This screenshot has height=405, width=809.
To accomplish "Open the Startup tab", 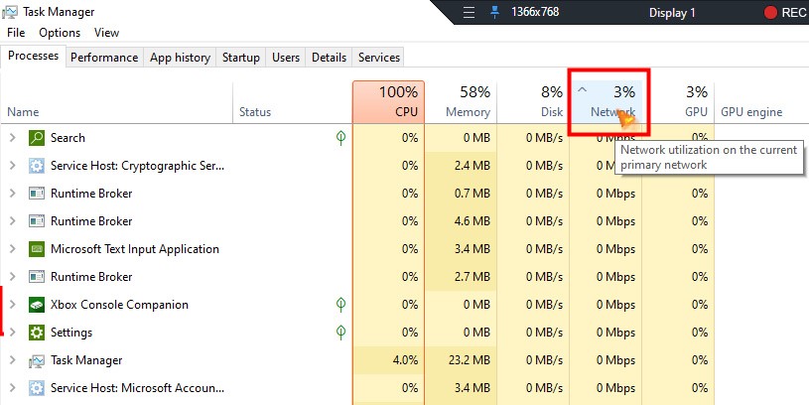I will (241, 58).
